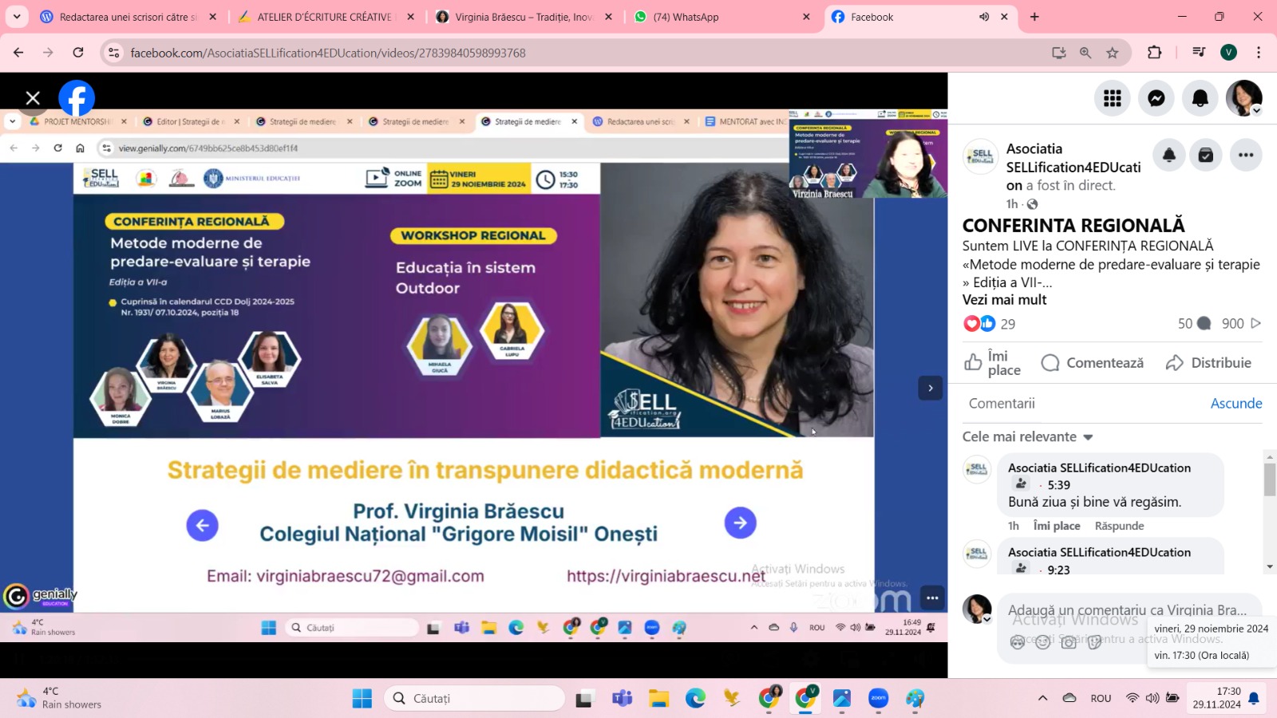Click the Comentează button
Image resolution: width=1277 pixels, height=718 pixels.
click(x=1093, y=363)
